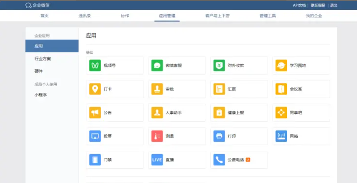Open the 客户与上下游 tab
The height and width of the screenshot is (183, 357).
217,16
